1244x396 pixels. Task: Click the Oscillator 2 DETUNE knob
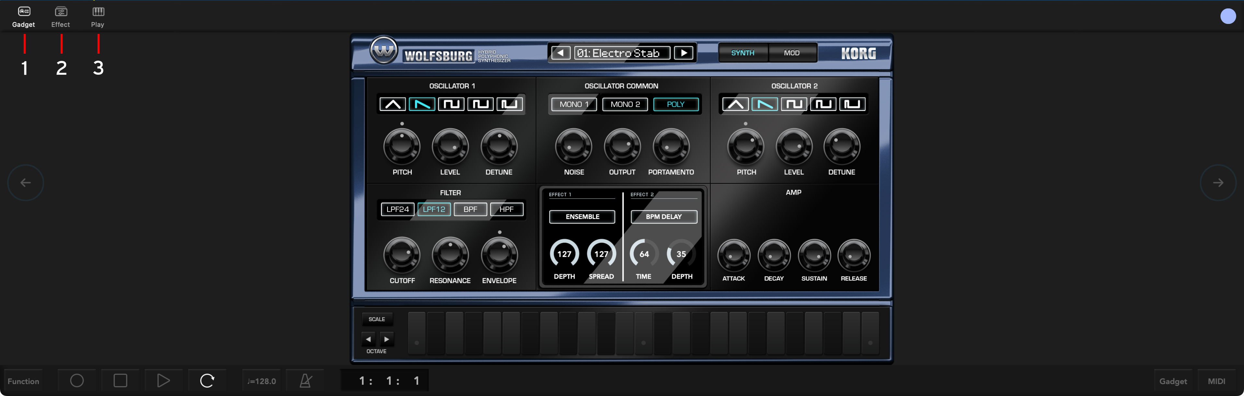842,146
